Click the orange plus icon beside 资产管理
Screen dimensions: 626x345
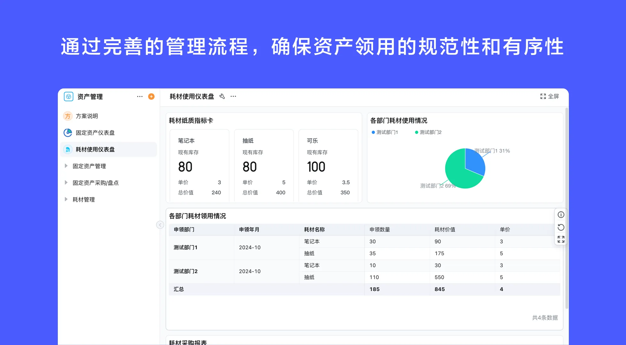click(x=151, y=96)
